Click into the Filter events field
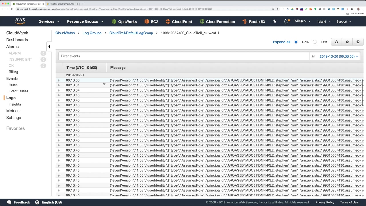 pyautogui.click(x=184, y=56)
